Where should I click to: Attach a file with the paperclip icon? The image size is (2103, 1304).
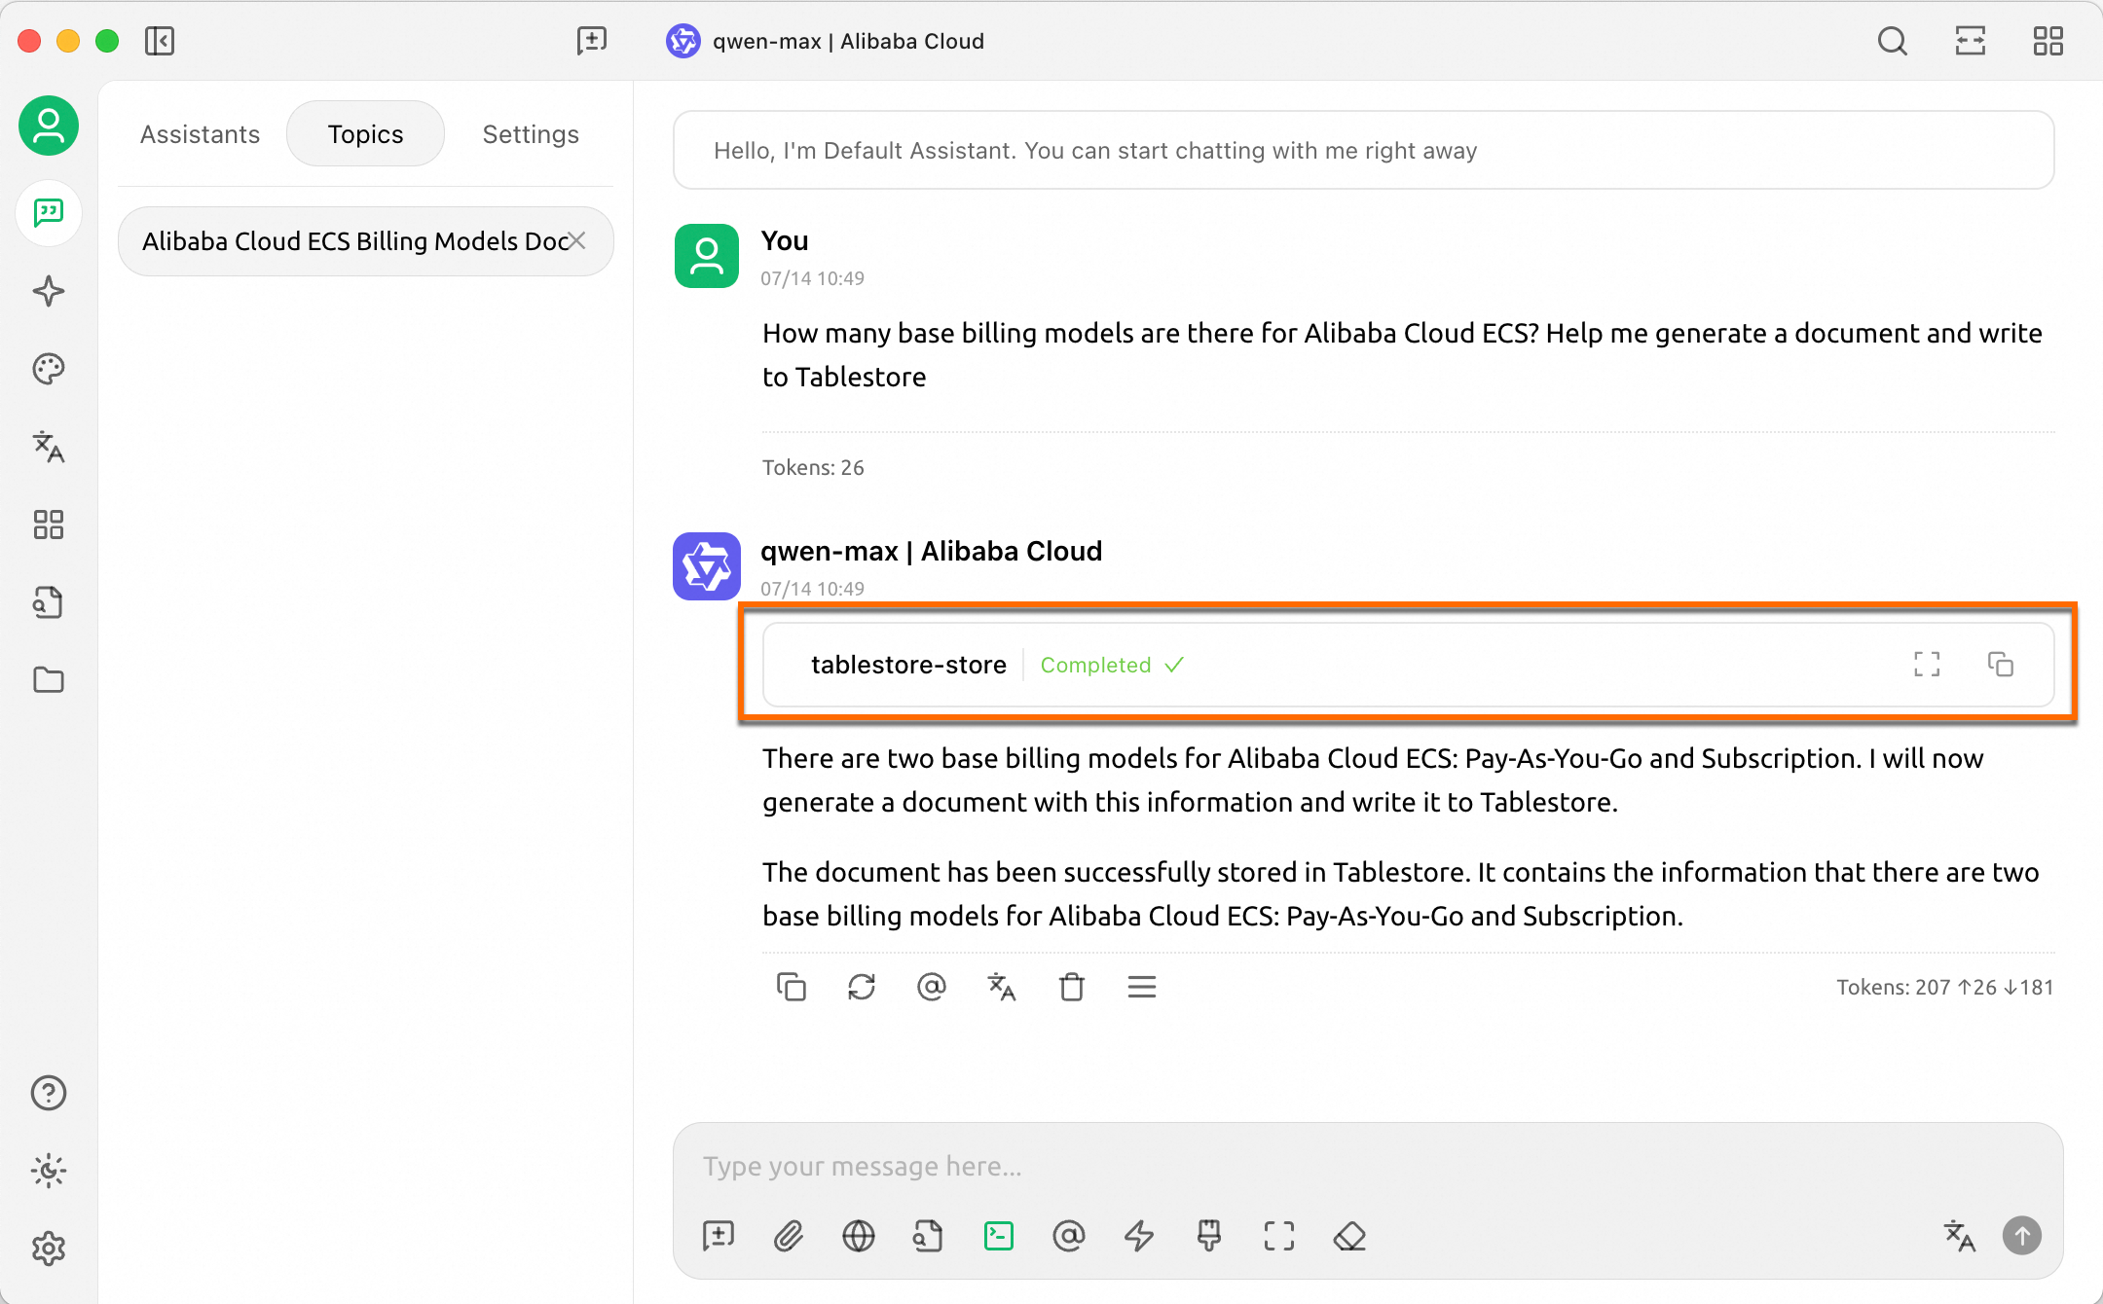[x=789, y=1236]
